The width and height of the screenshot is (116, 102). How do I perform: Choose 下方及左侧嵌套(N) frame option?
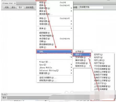pyautogui.click(x=103, y=66)
